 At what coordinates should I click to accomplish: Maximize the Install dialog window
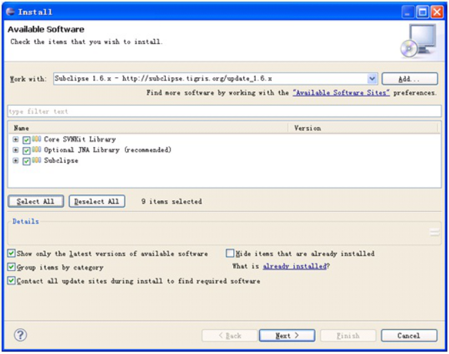tap(422, 12)
